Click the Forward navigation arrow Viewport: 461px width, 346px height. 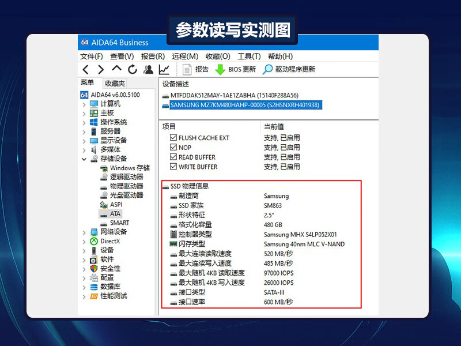101,69
